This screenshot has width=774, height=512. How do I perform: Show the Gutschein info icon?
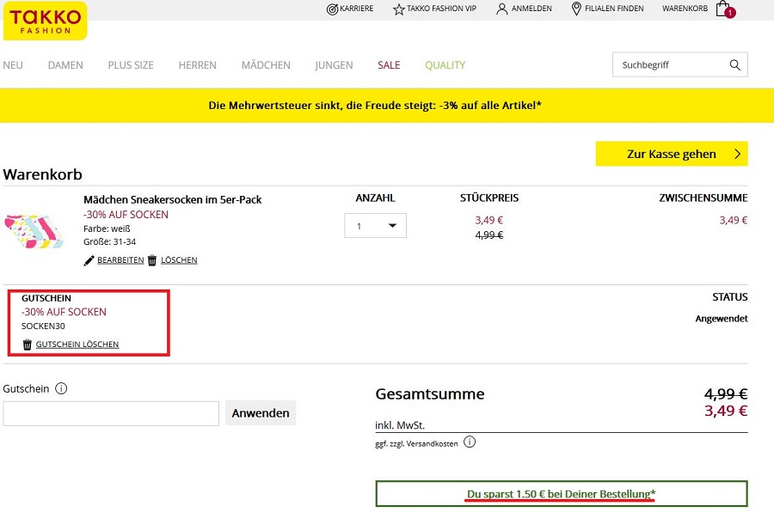(x=61, y=388)
